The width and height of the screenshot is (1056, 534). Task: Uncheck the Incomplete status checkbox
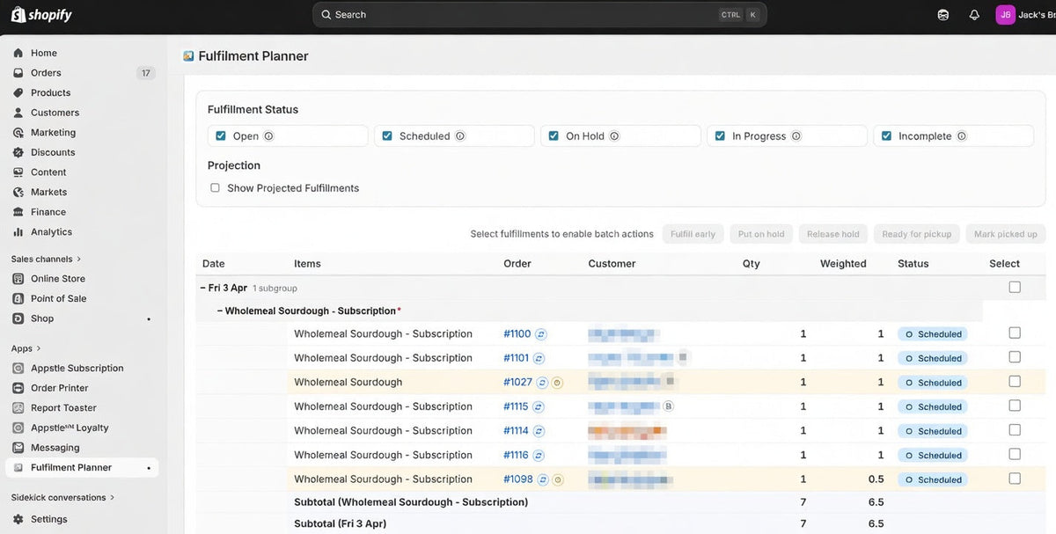pyautogui.click(x=886, y=136)
